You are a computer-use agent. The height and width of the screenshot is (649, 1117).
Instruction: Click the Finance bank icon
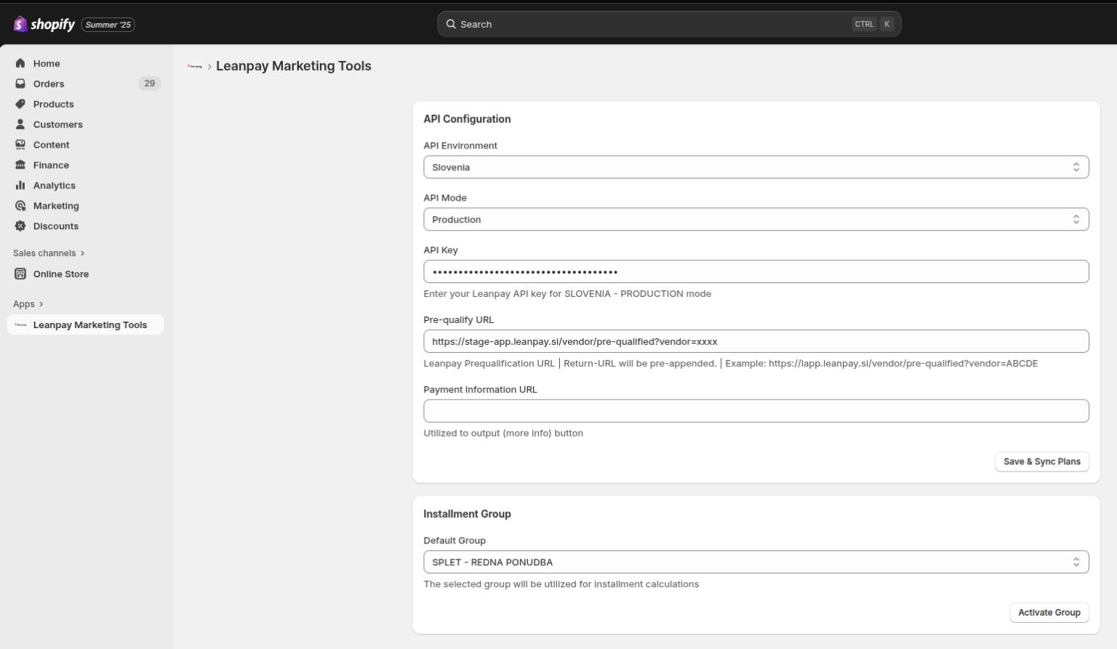click(x=20, y=165)
